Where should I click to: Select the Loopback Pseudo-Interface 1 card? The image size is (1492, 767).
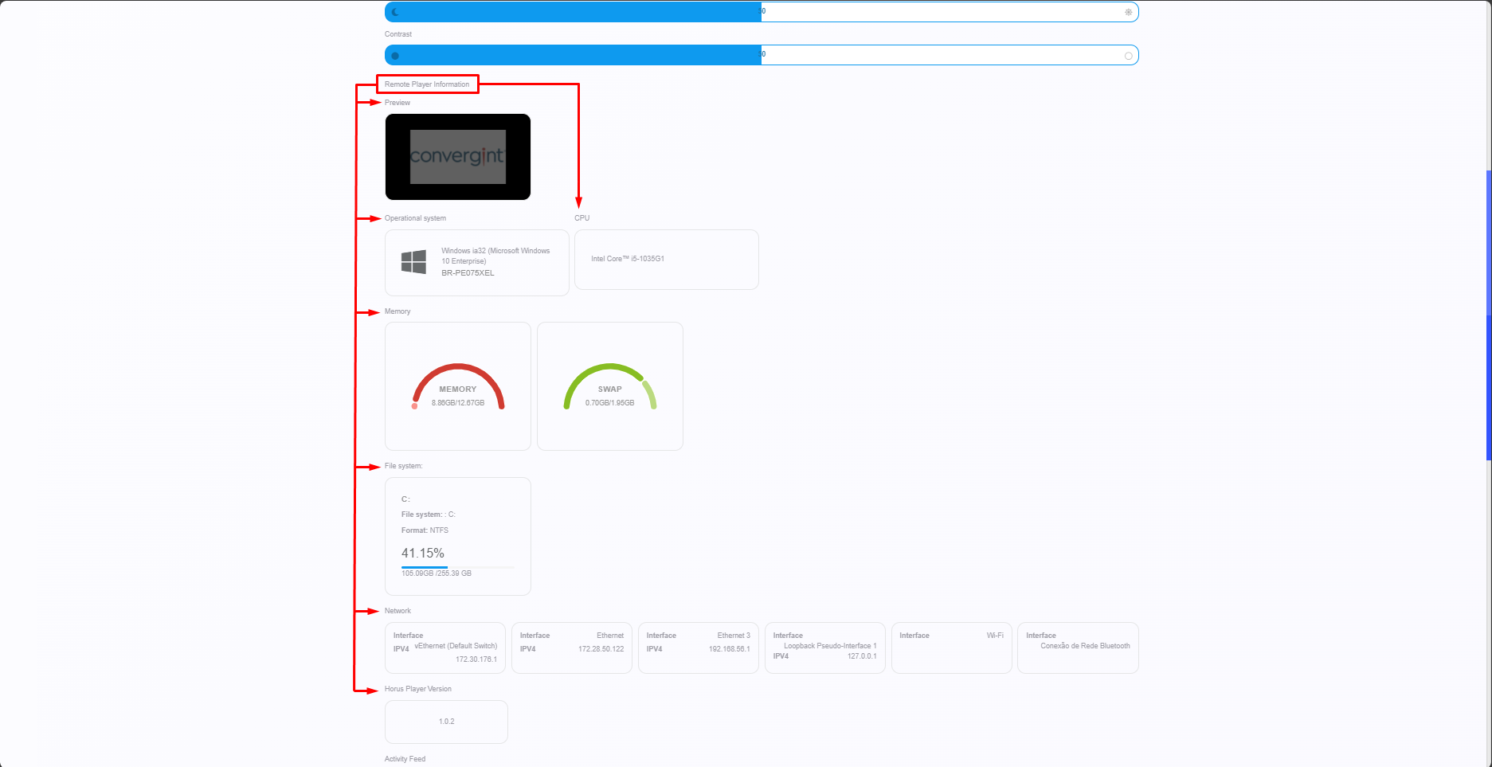point(824,648)
